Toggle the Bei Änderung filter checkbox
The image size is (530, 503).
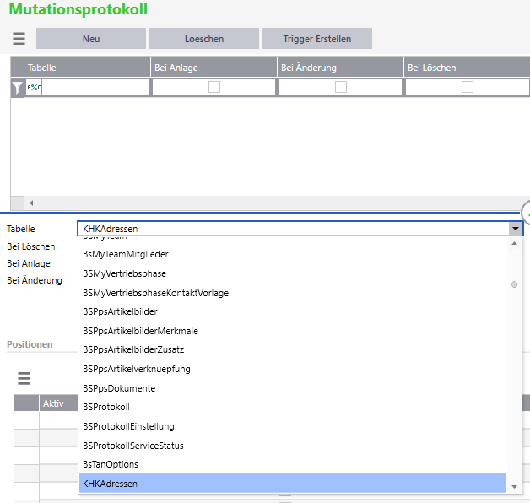(341, 87)
